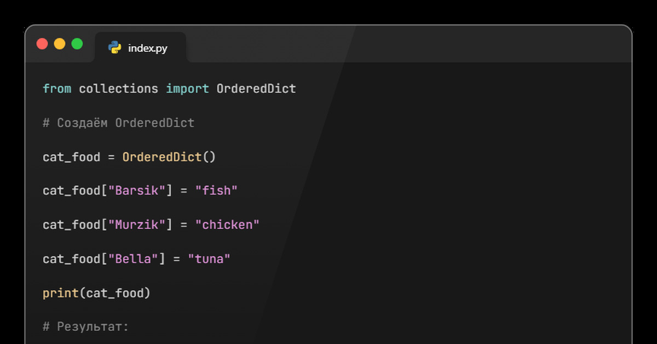
Task: Click the "collections" module name
Action: click(118, 89)
